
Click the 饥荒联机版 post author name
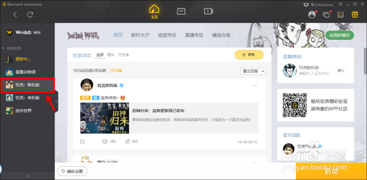coord(107,85)
